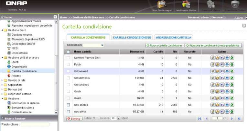Switch to the Cartelle Condivisione ISO tab
The width and height of the screenshot is (247, 131).
coord(132,38)
